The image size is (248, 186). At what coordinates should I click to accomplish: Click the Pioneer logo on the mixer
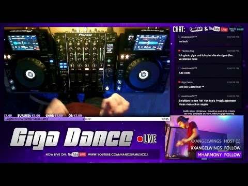pos(85,35)
